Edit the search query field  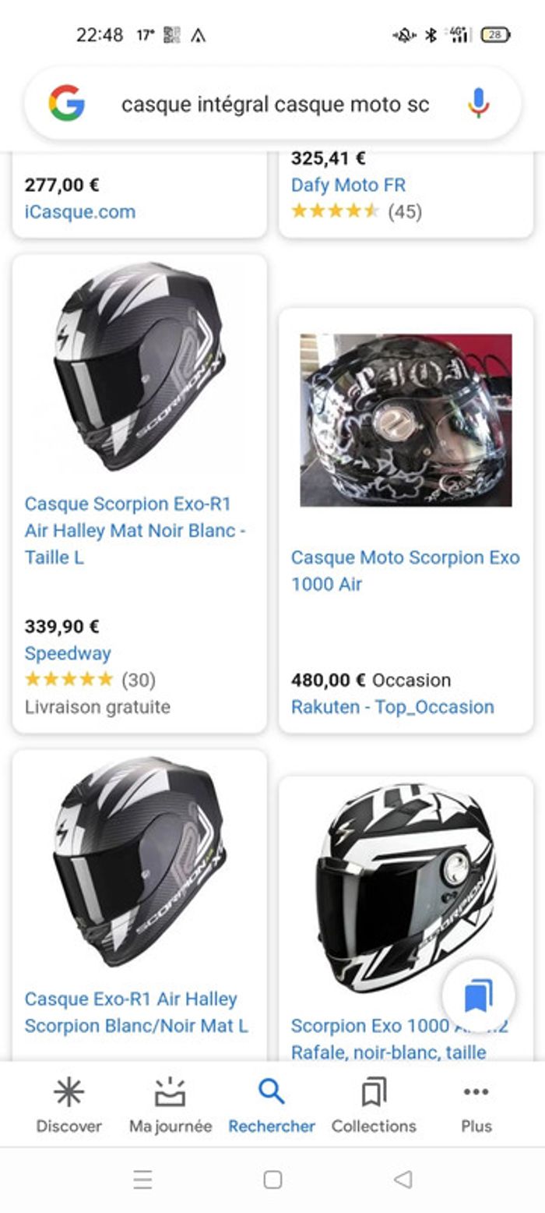(x=275, y=104)
